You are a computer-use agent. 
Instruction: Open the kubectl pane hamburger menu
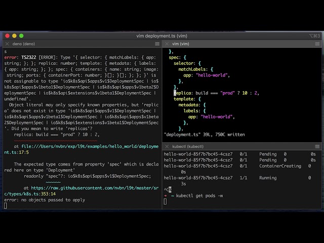click(x=317, y=146)
